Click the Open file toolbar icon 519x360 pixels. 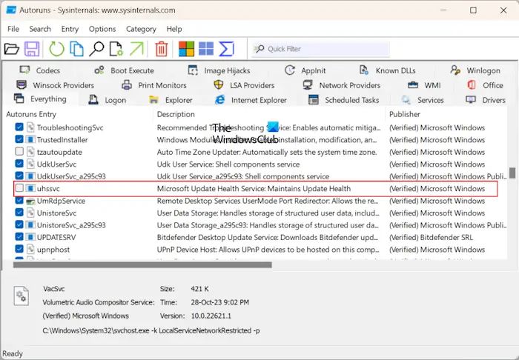tap(12, 49)
